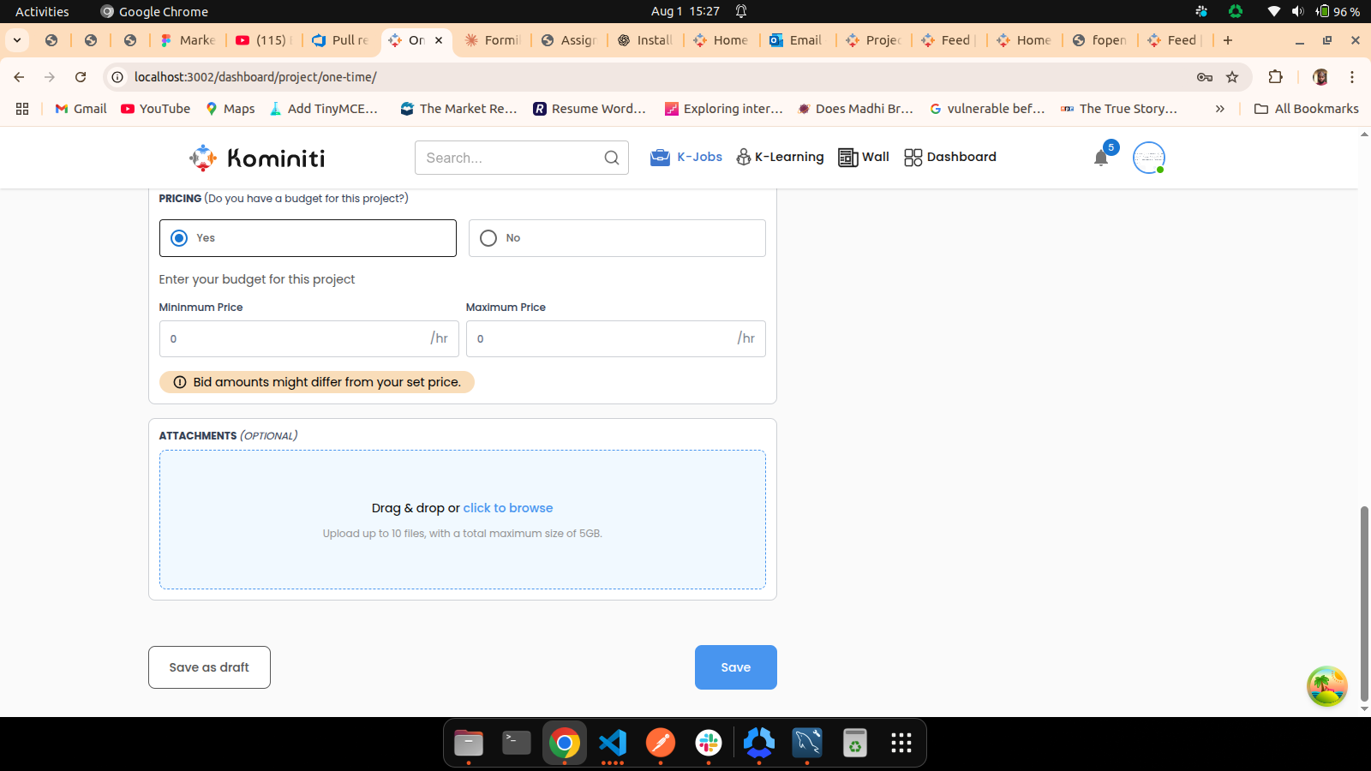This screenshot has height=771, width=1371.
Task: Click the 'click to browse' link
Action: (508, 508)
